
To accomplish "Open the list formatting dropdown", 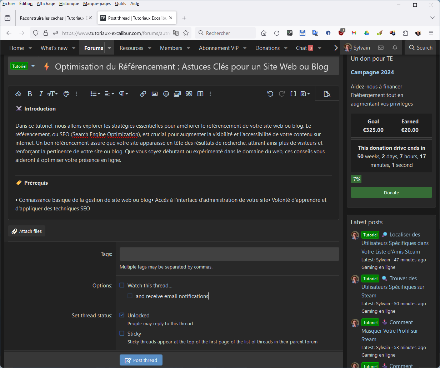I will coord(95,94).
